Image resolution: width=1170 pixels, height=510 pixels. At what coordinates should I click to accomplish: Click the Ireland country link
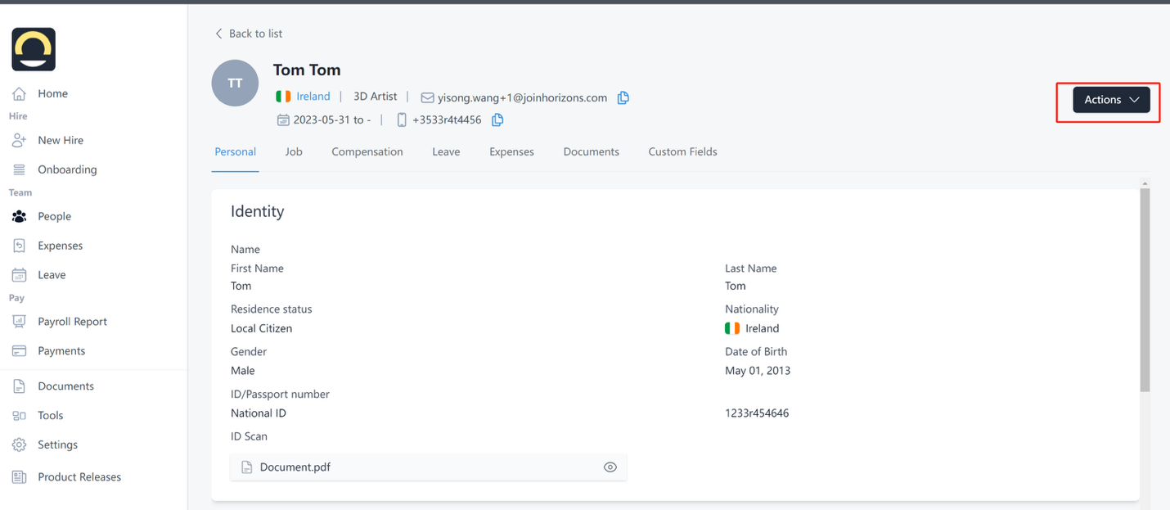[313, 97]
